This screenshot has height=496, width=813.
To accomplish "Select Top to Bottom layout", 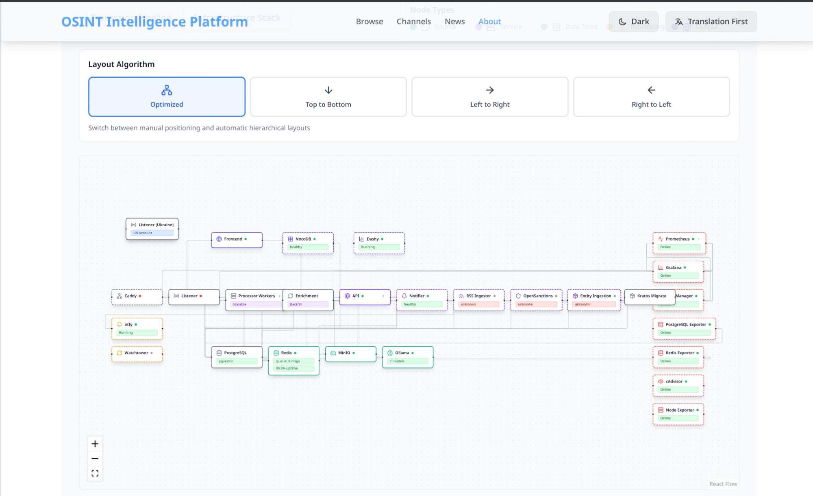I will (328, 97).
